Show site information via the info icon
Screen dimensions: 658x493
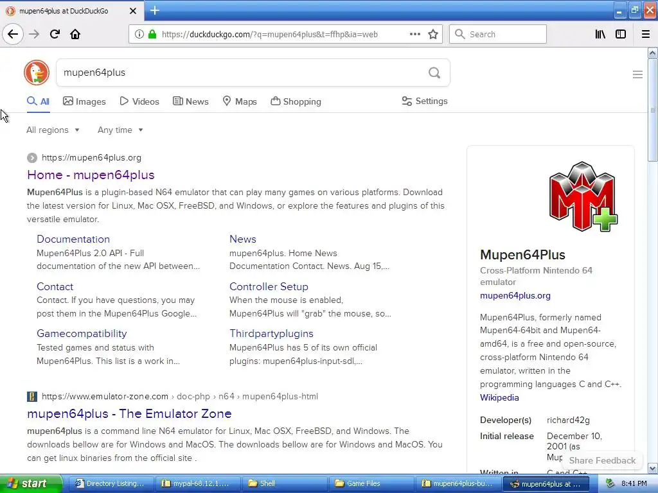coord(139,34)
